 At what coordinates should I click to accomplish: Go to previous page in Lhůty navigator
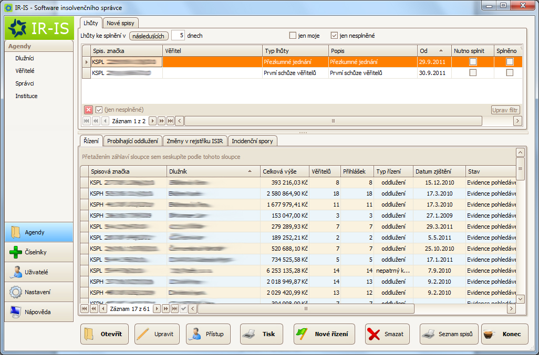96,121
